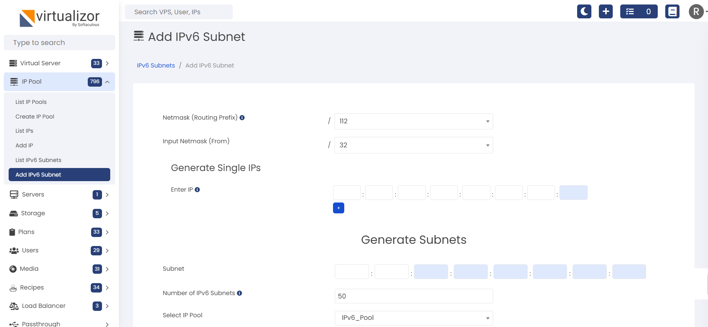Click the Servers sidebar icon
The image size is (708, 327).
tap(14, 194)
